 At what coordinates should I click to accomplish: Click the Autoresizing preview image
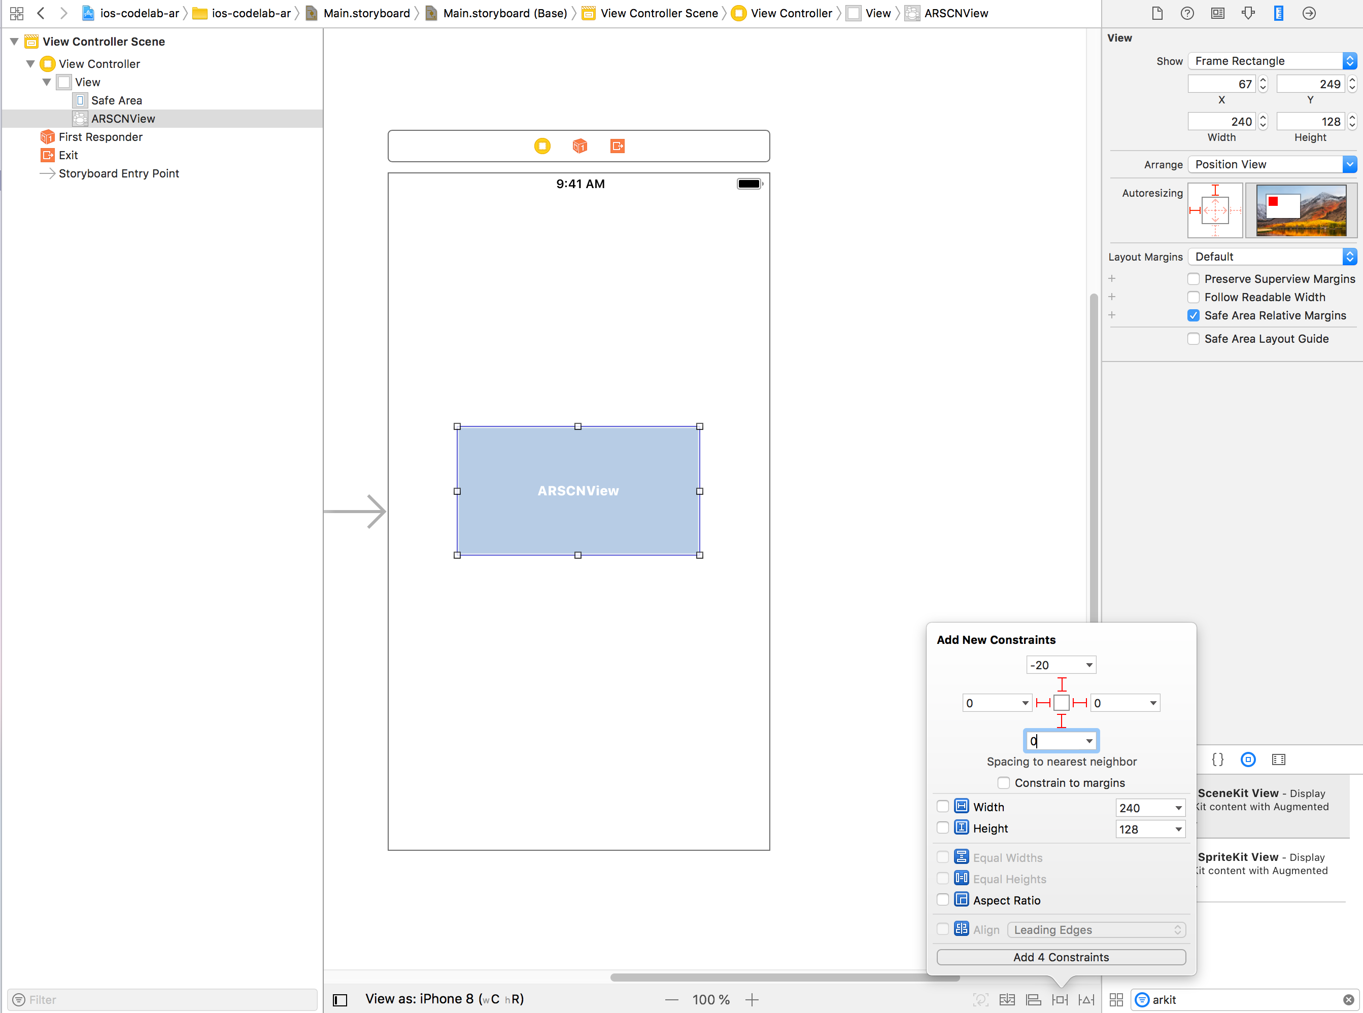(x=1301, y=210)
